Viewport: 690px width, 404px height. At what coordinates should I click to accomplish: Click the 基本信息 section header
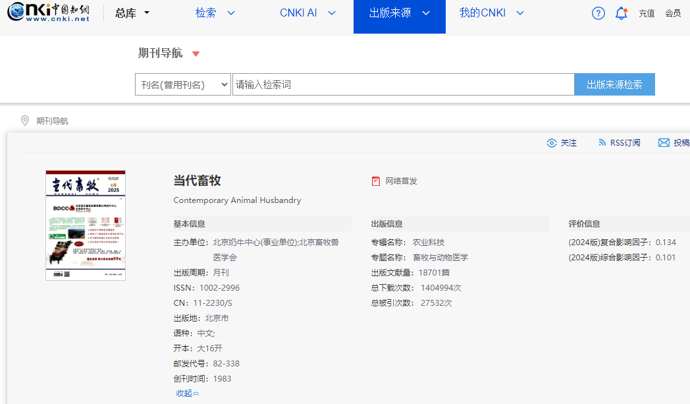pyautogui.click(x=189, y=224)
